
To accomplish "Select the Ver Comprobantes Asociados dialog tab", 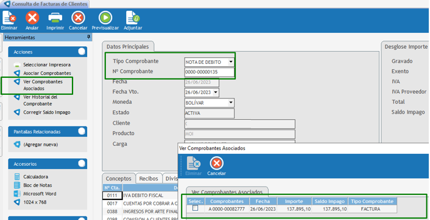I will point(227,191).
